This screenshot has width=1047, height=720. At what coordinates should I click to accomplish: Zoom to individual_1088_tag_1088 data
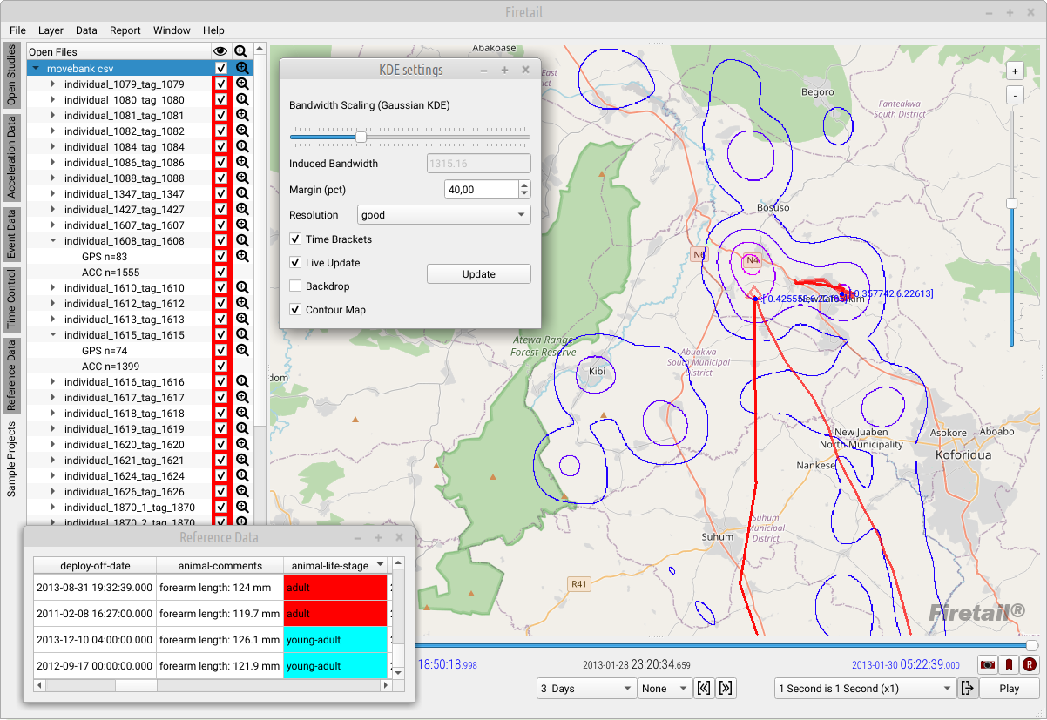pyautogui.click(x=243, y=178)
